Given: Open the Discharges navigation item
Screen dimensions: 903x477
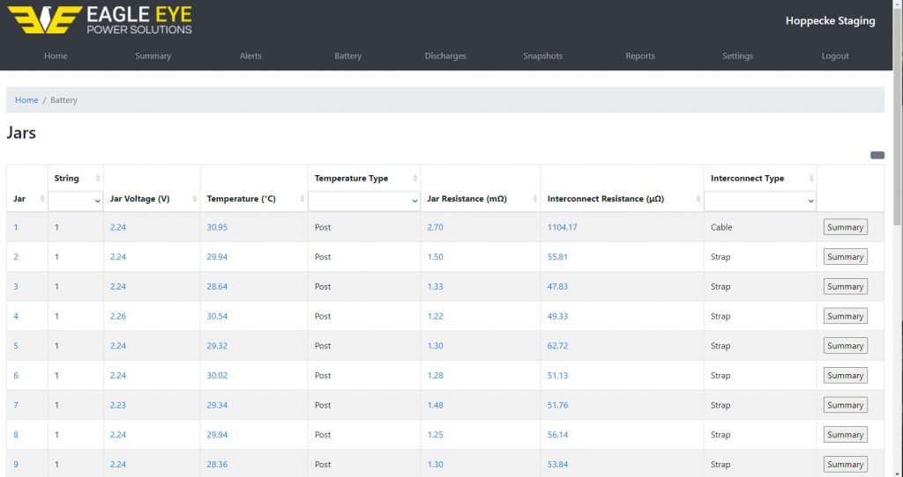Looking at the screenshot, I should 445,55.
